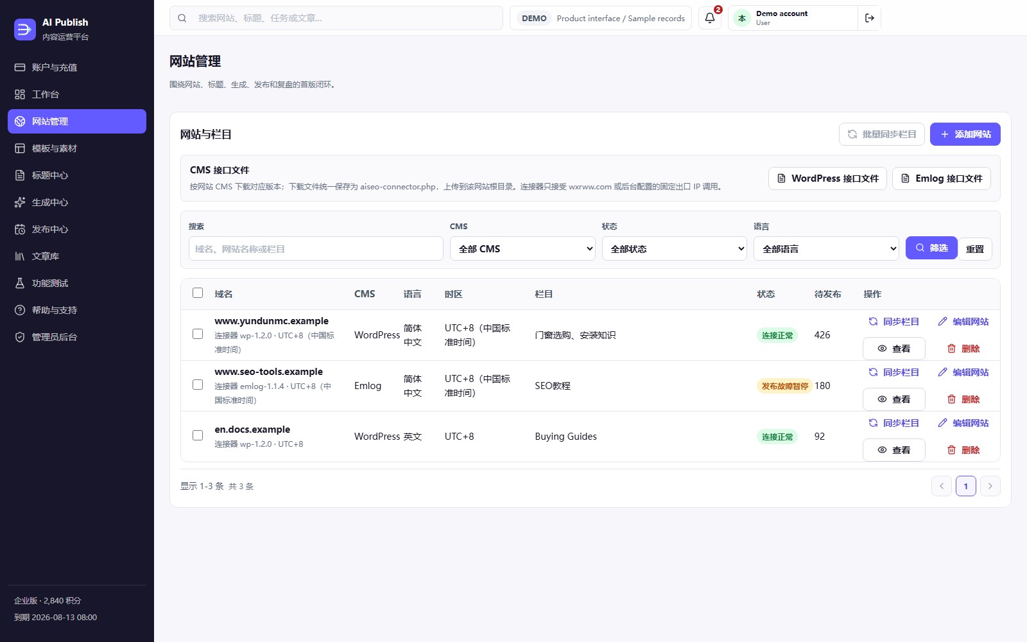Go to the previous page arrow
1027x642 pixels.
[x=942, y=486]
